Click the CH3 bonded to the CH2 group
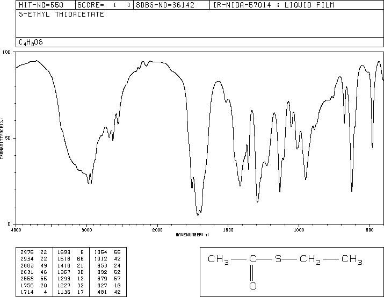 352,259
